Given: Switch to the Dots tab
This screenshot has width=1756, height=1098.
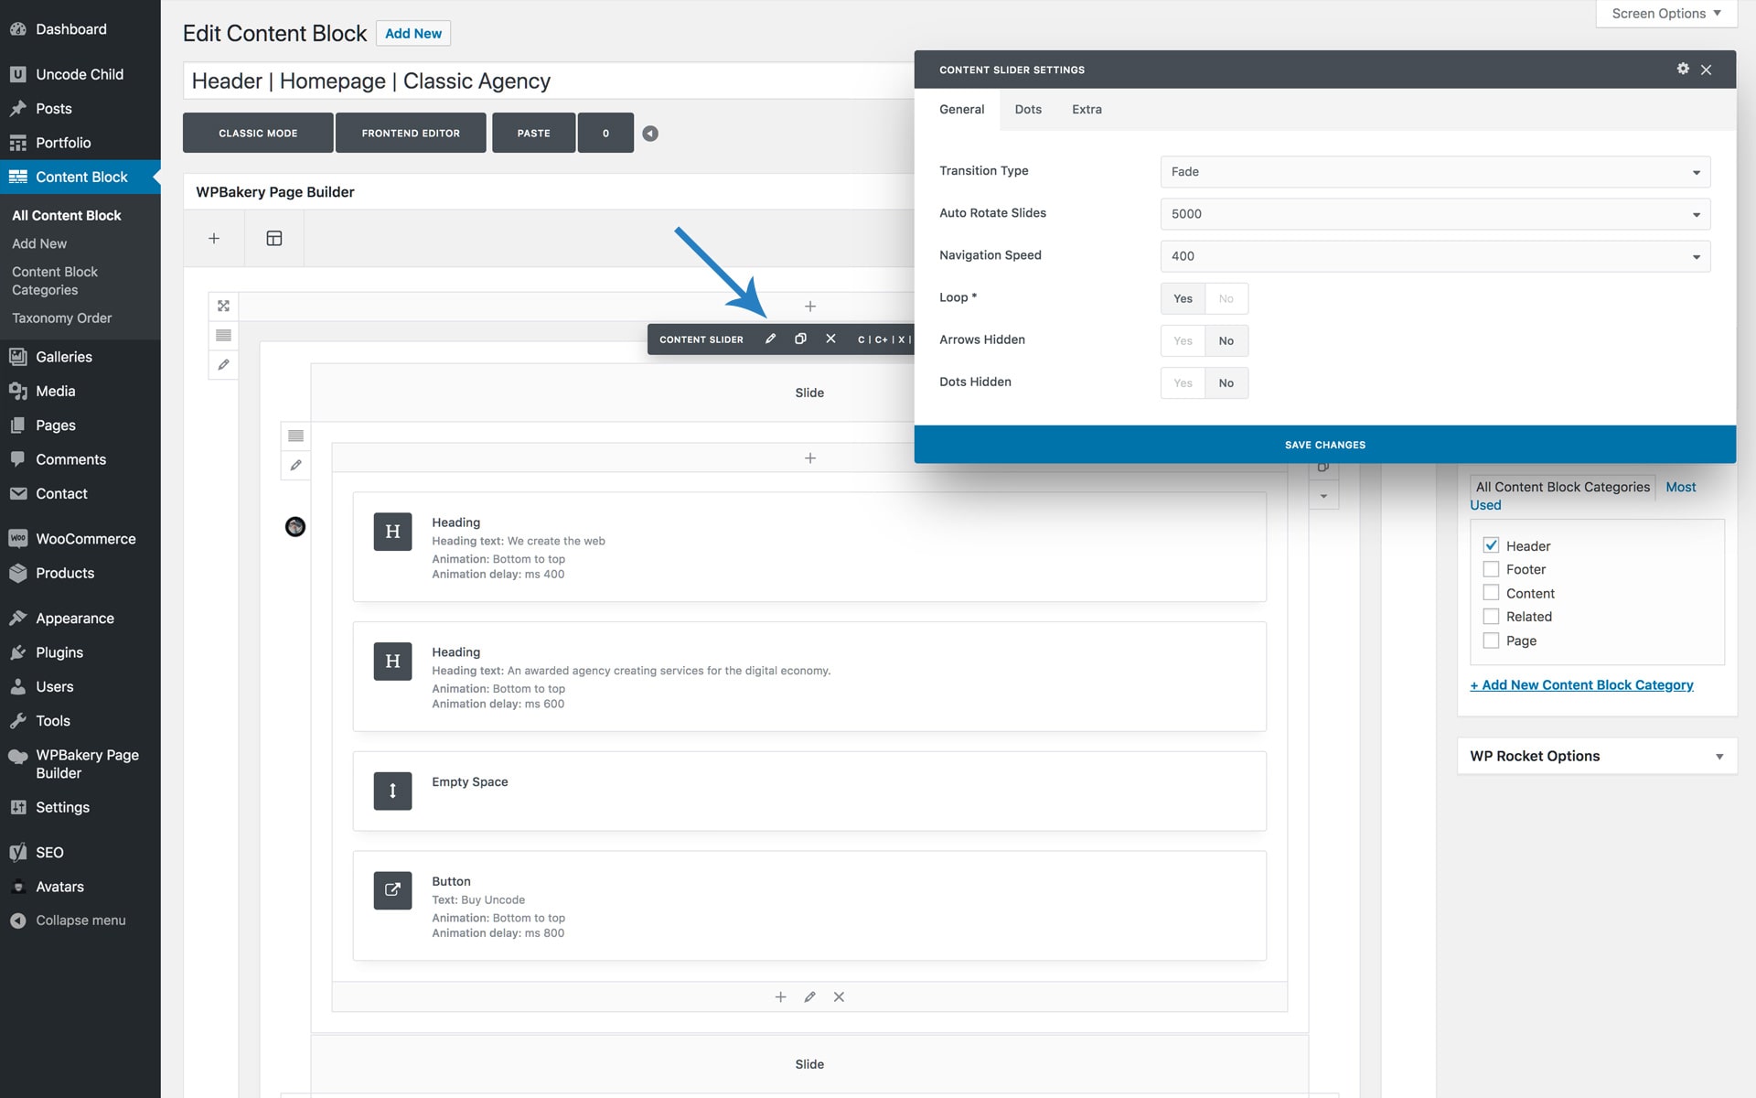Looking at the screenshot, I should pyautogui.click(x=1028, y=109).
